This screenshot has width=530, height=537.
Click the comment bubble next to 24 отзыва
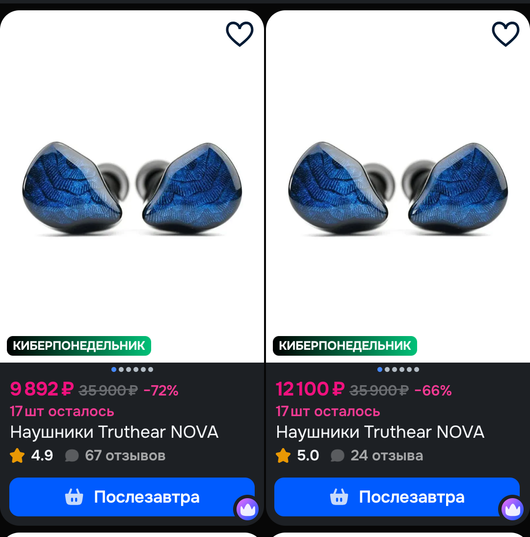pos(337,456)
